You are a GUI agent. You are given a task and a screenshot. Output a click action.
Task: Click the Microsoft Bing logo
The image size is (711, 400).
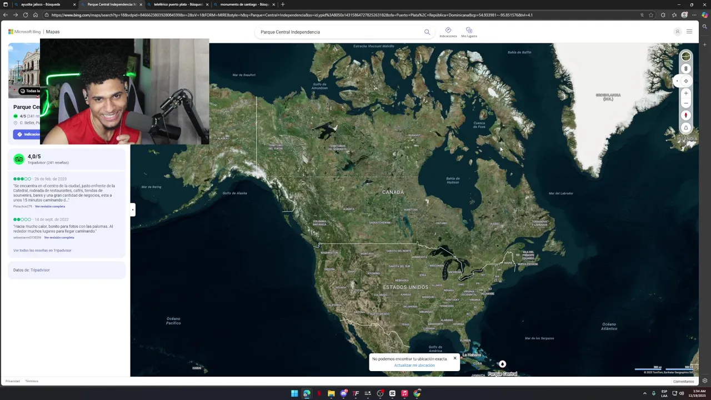coord(24,32)
